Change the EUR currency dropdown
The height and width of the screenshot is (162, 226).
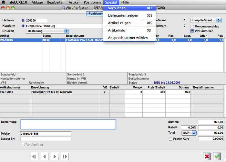coord(190,133)
